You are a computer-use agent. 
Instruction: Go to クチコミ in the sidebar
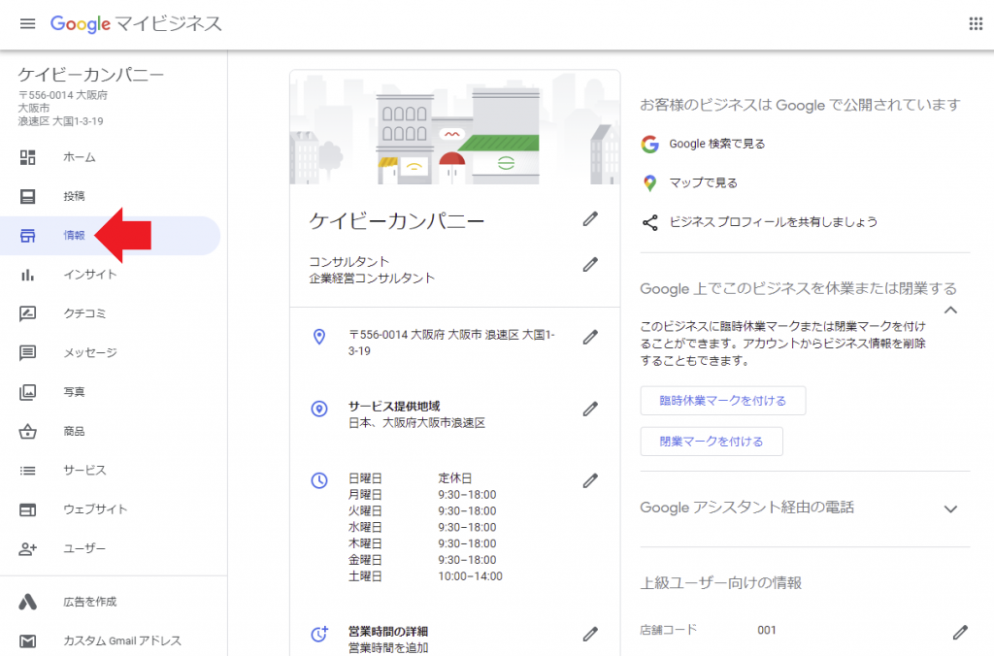(84, 313)
